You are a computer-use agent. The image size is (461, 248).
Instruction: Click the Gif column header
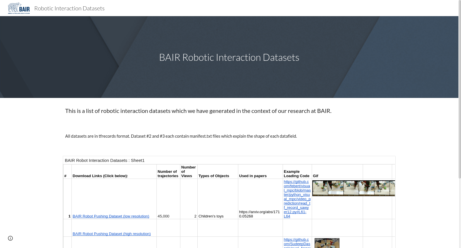coord(337,172)
